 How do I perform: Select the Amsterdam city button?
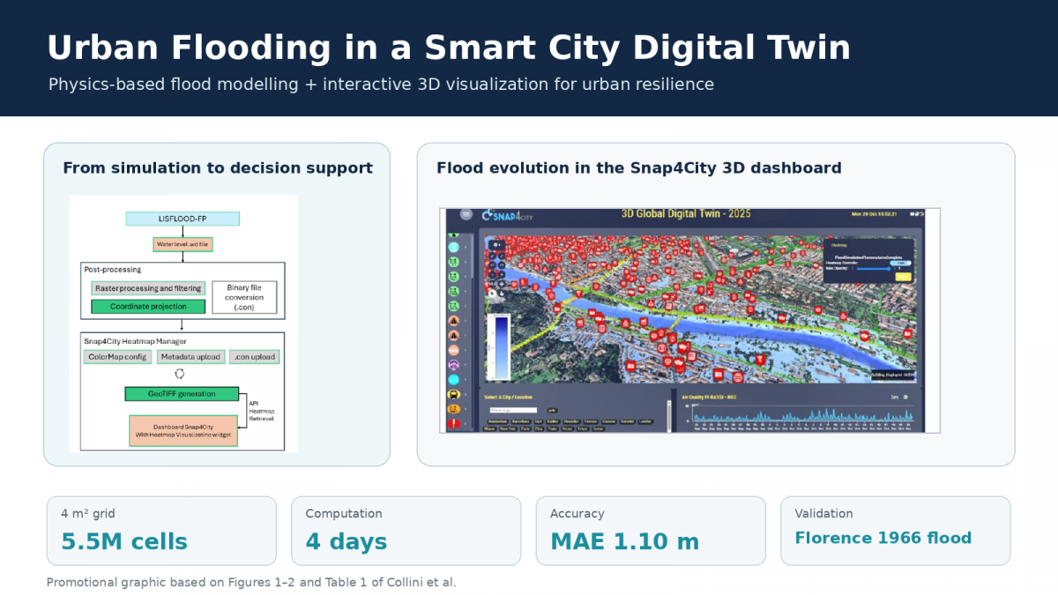click(x=497, y=420)
